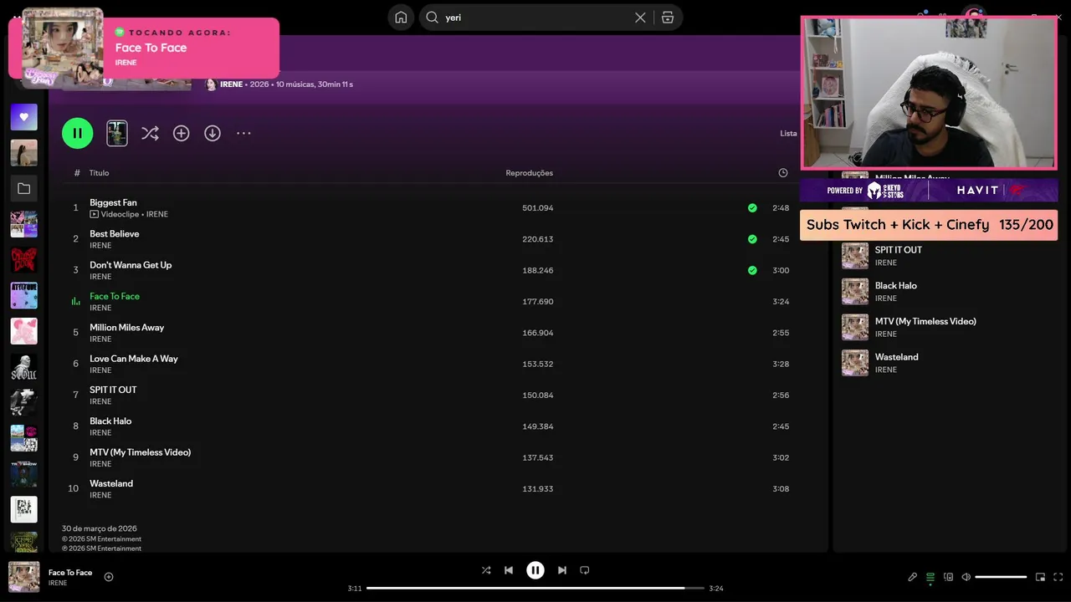
Task: Open Face To Face title in player bar
Action: (x=70, y=573)
